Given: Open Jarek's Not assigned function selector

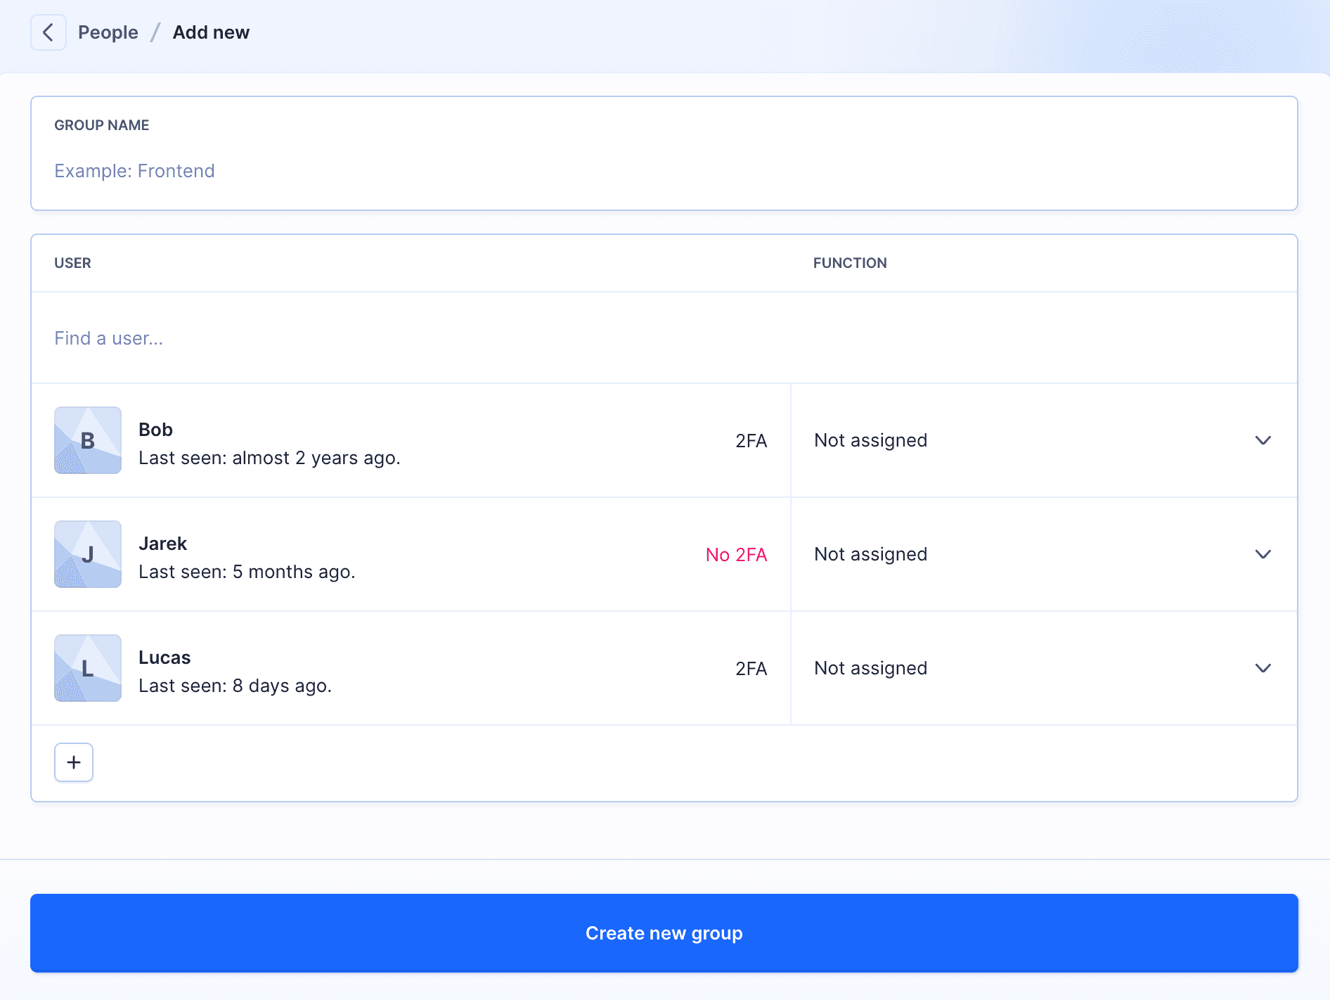Looking at the screenshot, I should click(x=870, y=554).
